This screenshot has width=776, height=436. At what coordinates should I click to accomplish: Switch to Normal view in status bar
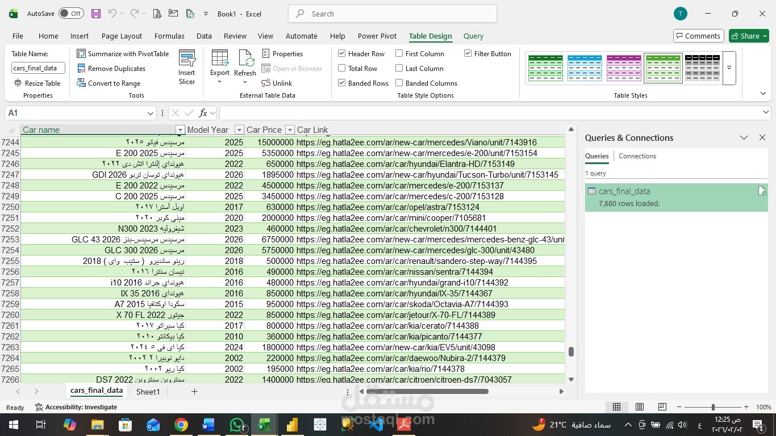(x=616, y=407)
